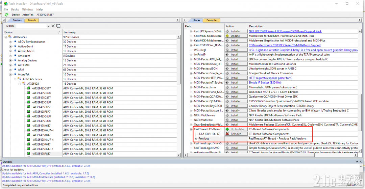
Task: Close the Output panel
Action: (361, 162)
